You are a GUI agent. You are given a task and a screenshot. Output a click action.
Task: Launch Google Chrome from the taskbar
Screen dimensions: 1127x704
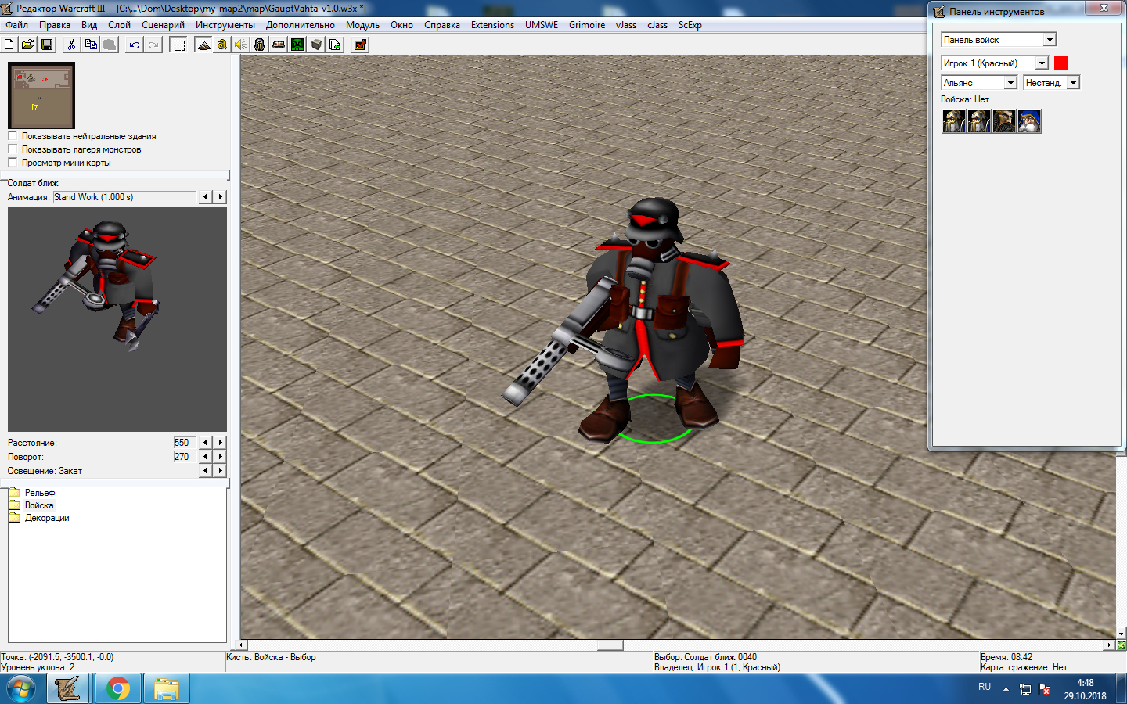click(x=118, y=689)
